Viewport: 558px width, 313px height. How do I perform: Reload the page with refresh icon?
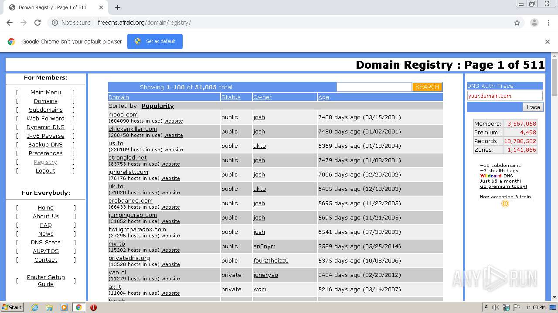point(37,23)
